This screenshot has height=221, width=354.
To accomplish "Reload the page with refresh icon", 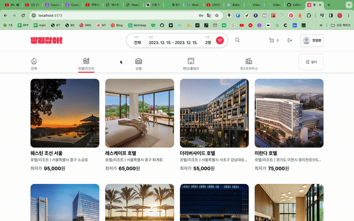I will point(23,15).
